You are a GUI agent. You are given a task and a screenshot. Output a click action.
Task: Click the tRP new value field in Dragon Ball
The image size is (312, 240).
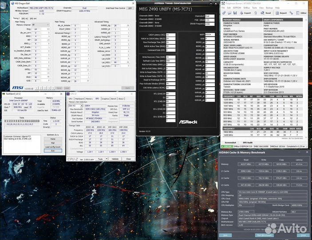pos(46,40)
